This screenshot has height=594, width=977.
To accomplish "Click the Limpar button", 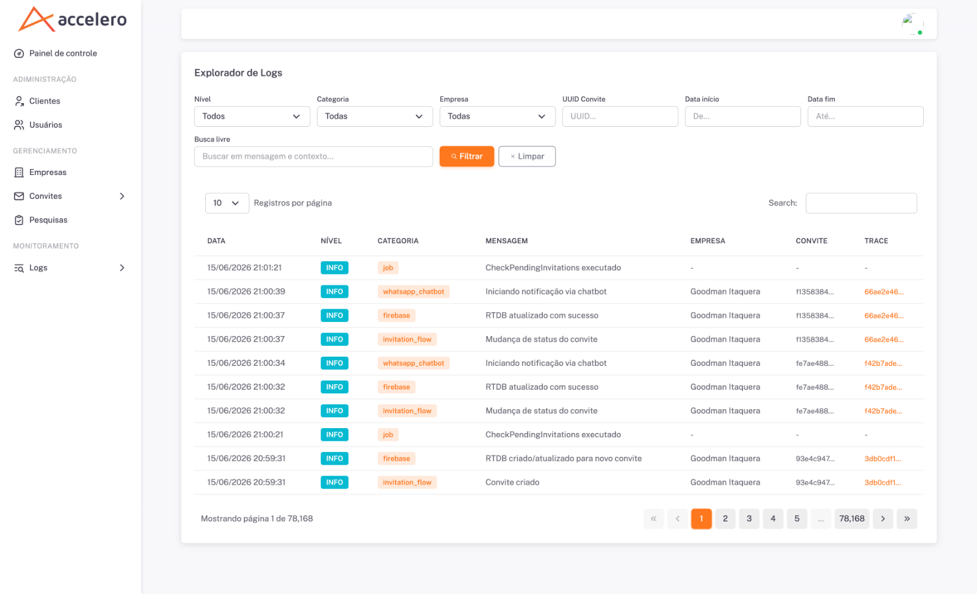I will 527,157.
